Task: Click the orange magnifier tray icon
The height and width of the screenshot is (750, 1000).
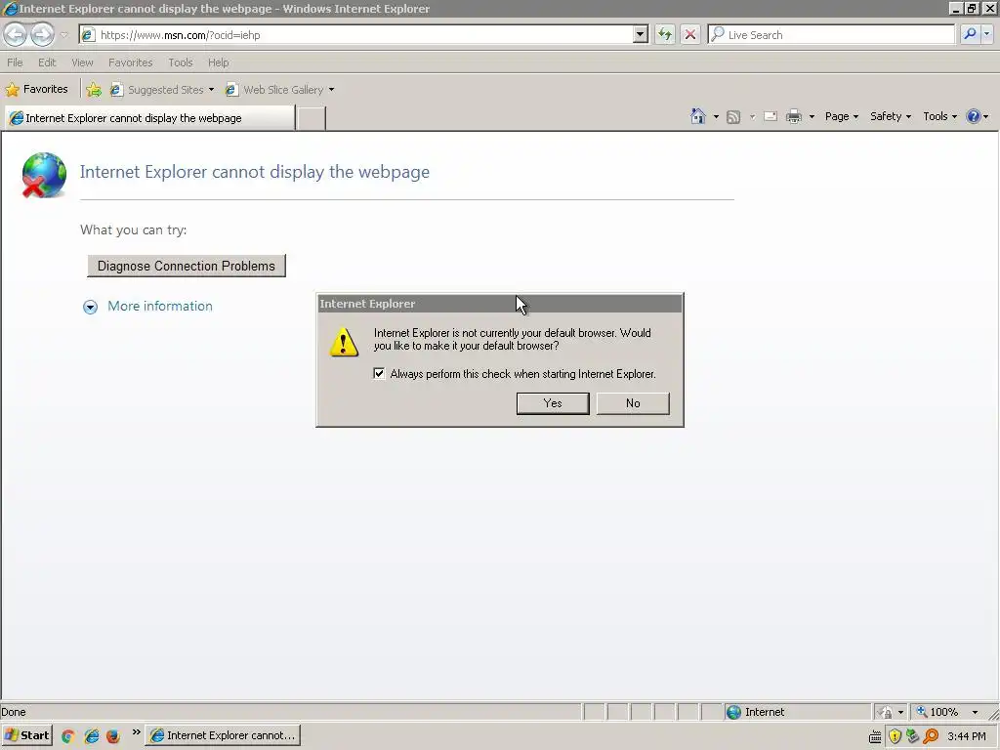Action: click(931, 736)
